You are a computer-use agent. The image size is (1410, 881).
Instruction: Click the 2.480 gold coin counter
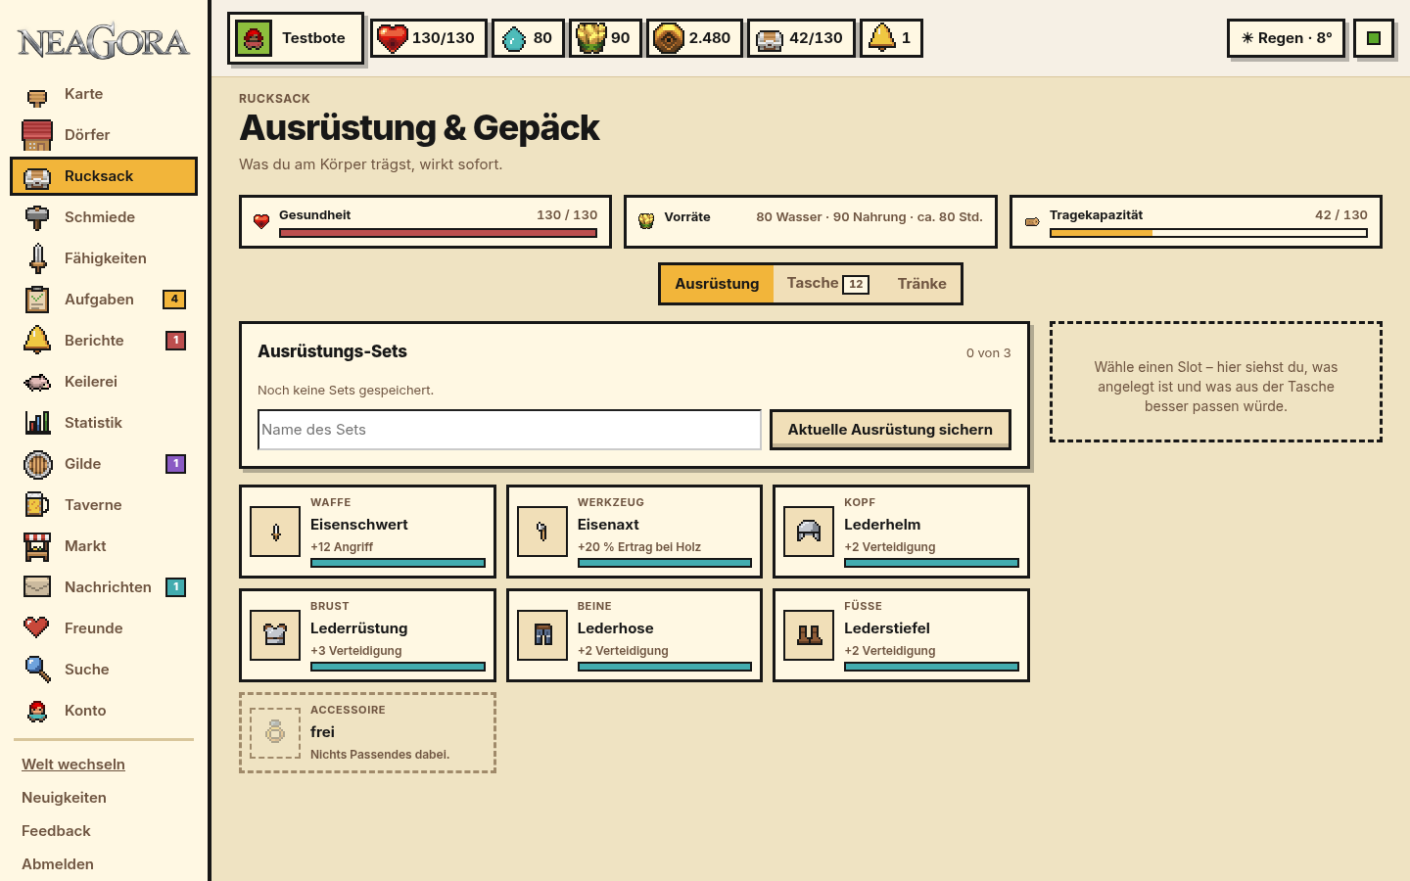[x=694, y=38]
